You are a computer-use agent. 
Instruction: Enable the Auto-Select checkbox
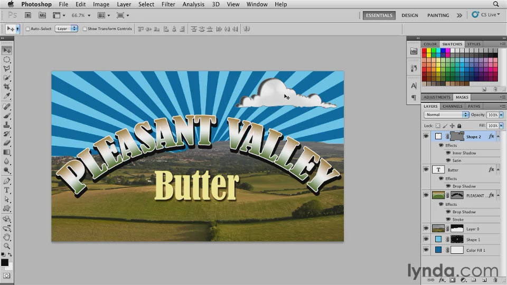(x=28, y=29)
